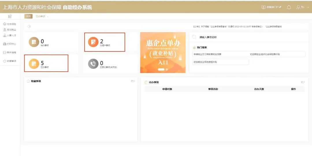Click the 惠企点单办 就业补贴 banner
The height and width of the screenshot is (156, 312).
pos(163,53)
